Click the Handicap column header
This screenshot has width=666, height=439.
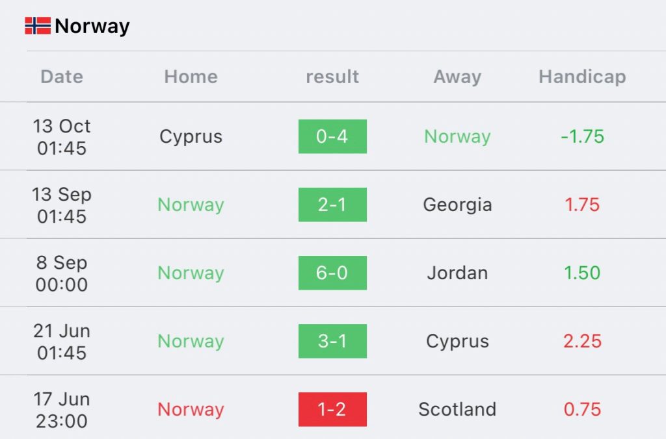pos(582,77)
